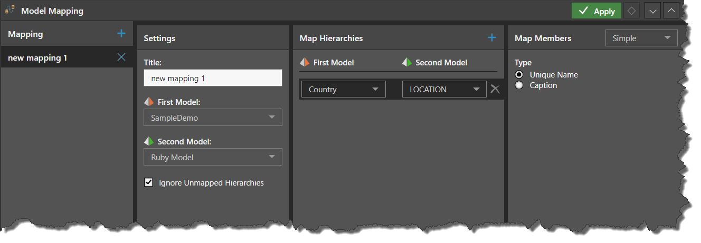
Task: Select the Caption radio button
Action: pos(519,85)
